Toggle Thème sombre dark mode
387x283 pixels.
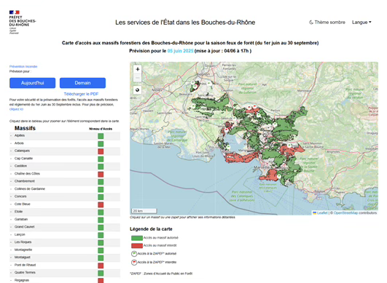tap(327, 23)
